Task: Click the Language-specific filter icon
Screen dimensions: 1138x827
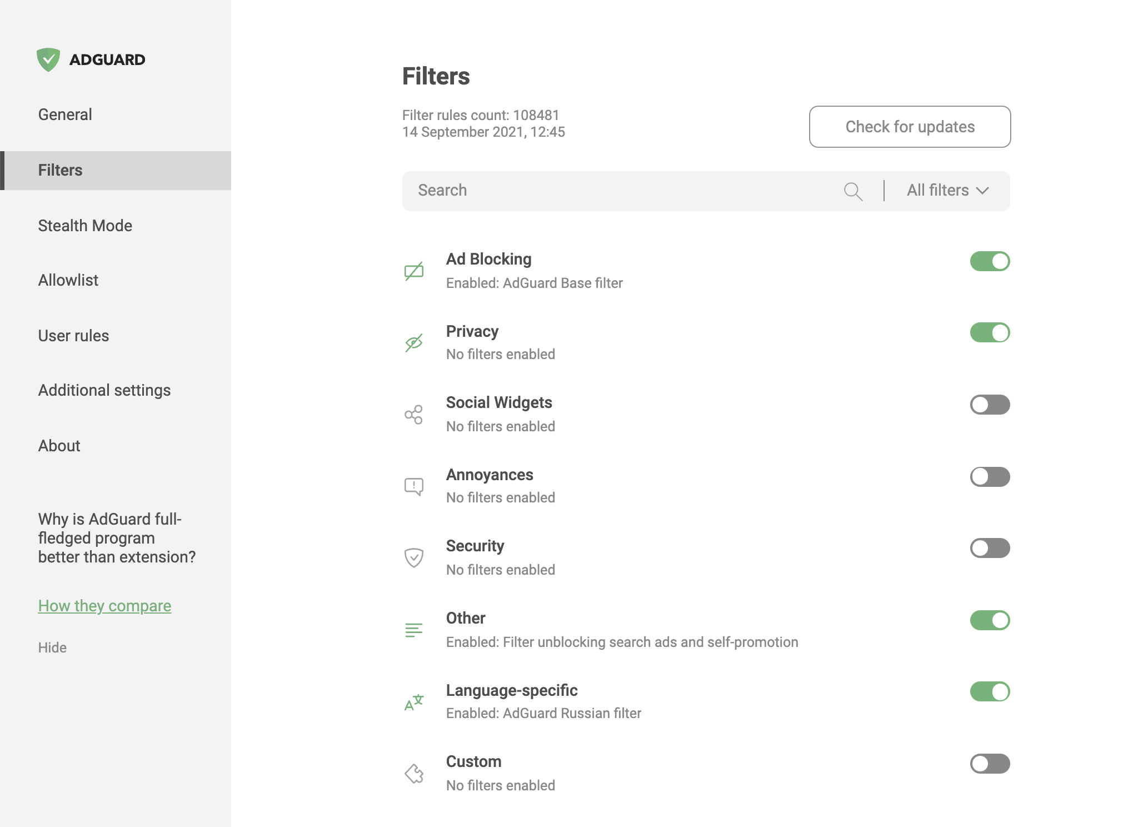Action: pyautogui.click(x=413, y=701)
